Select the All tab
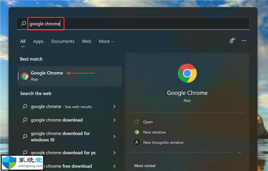The image size is (268, 171). tap(23, 41)
